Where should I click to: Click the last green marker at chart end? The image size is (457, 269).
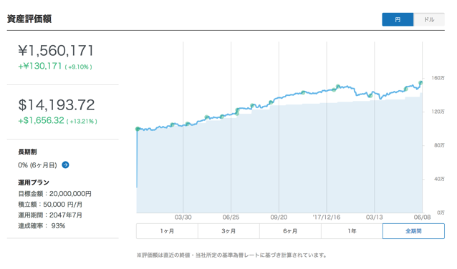click(421, 83)
